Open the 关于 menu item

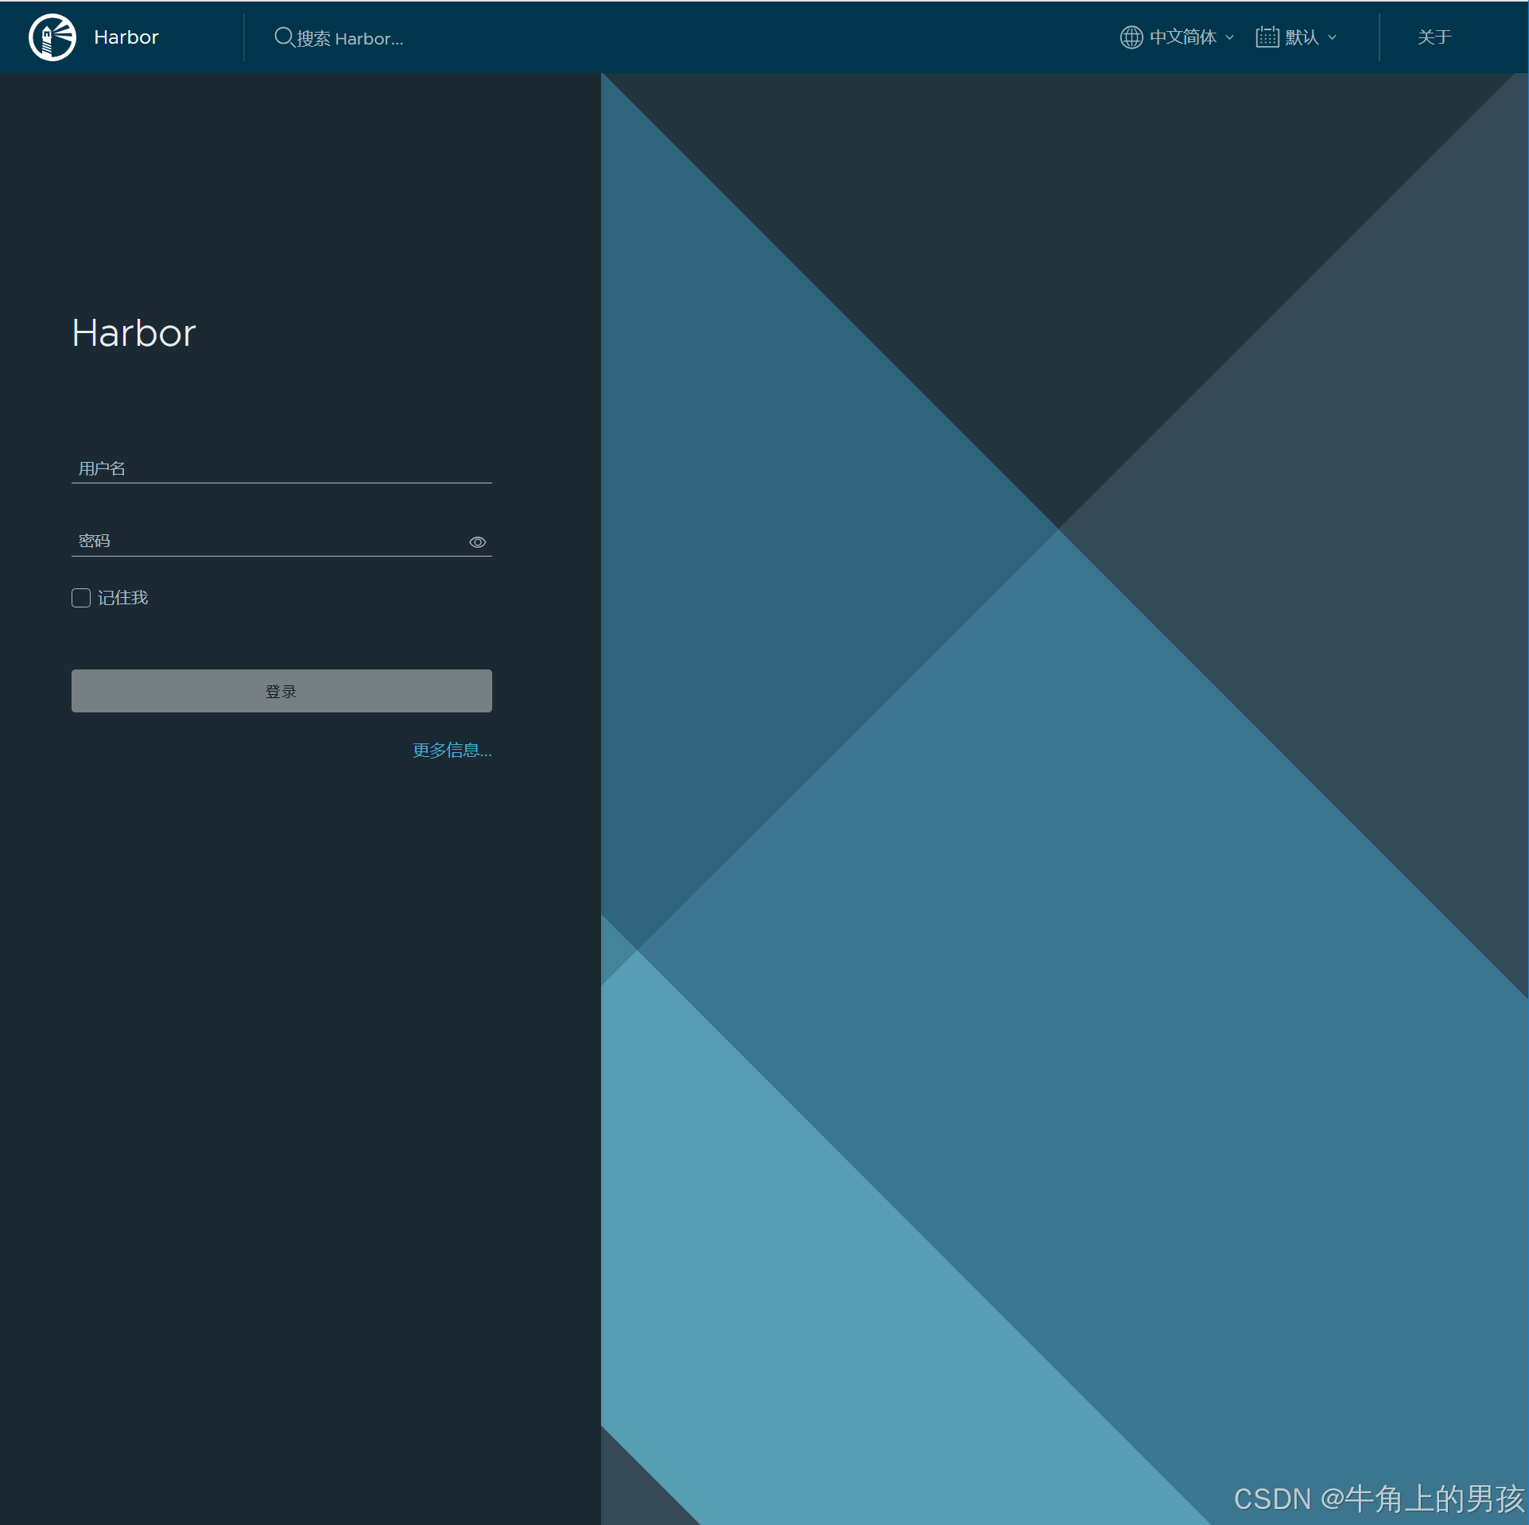(x=1434, y=37)
